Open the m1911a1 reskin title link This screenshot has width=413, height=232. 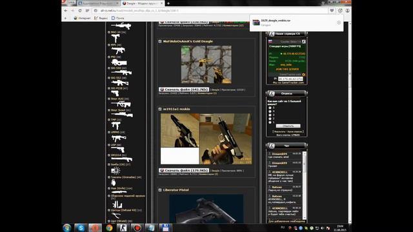coord(176,109)
